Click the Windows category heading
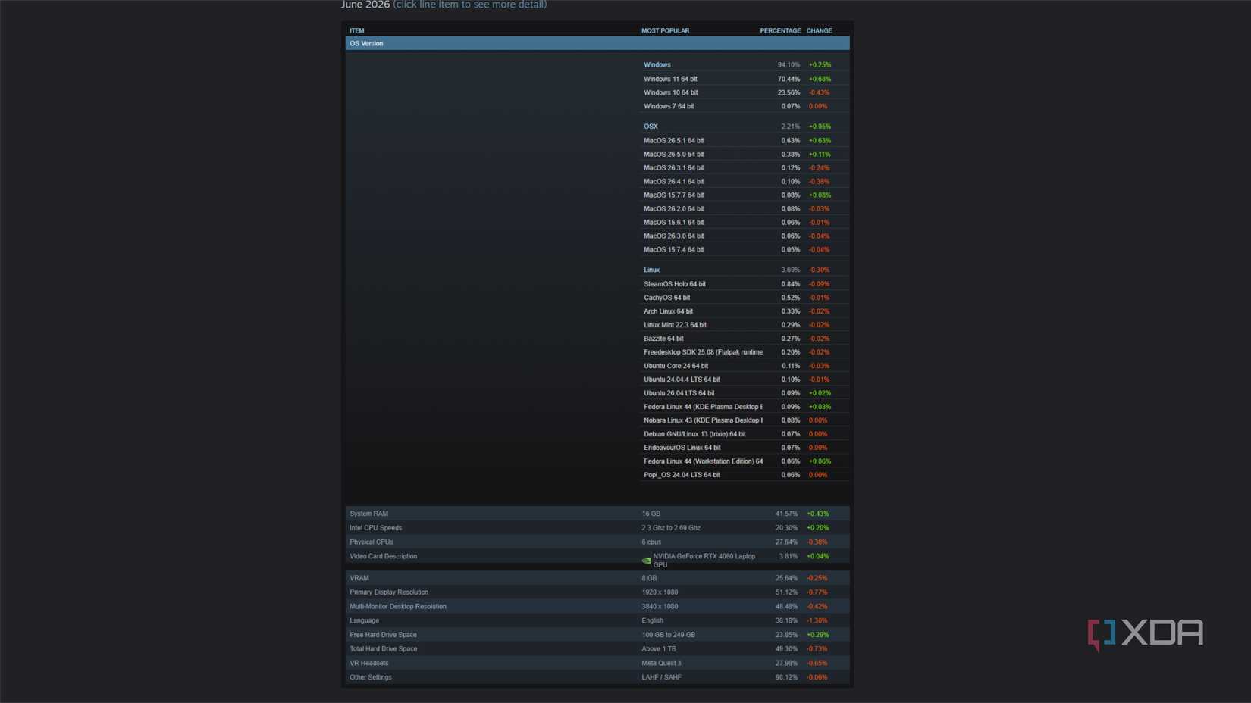 (x=657, y=65)
